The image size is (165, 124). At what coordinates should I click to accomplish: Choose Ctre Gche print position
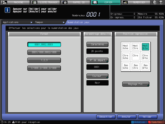tap(126, 57)
